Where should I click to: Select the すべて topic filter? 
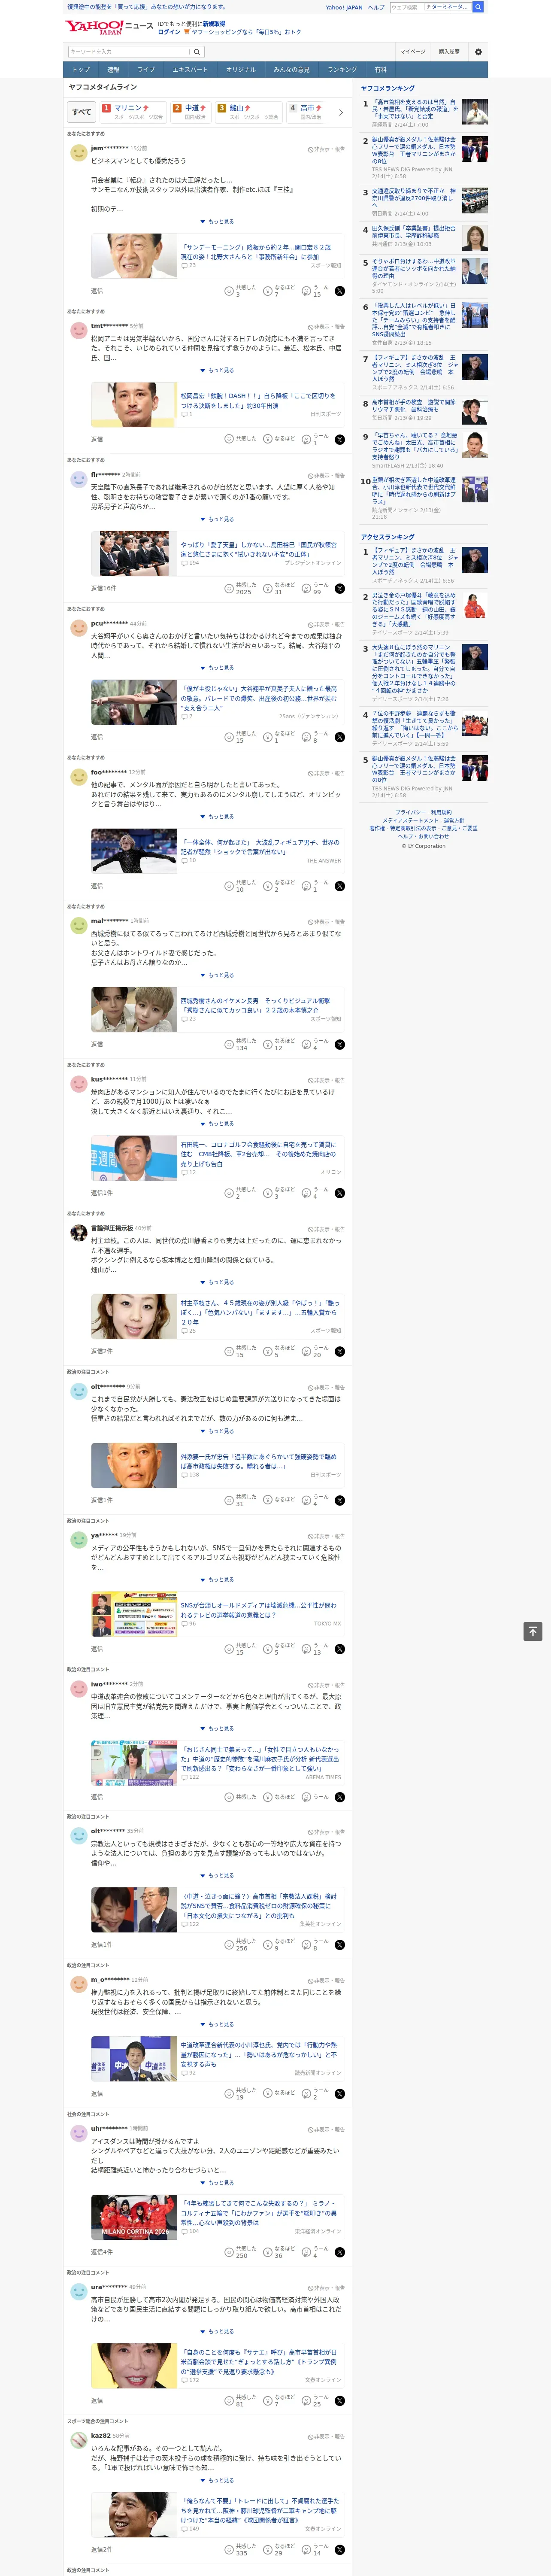tap(82, 112)
